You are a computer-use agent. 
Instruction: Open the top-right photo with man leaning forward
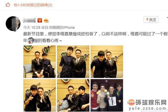(107, 62)
